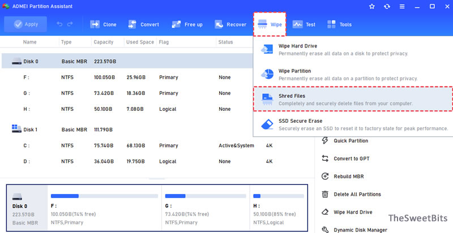Open the Tools toolbar menu

pyautogui.click(x=339, y=24)
